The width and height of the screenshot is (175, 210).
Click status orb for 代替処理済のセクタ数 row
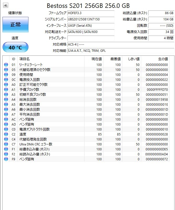tap(6, 70)
